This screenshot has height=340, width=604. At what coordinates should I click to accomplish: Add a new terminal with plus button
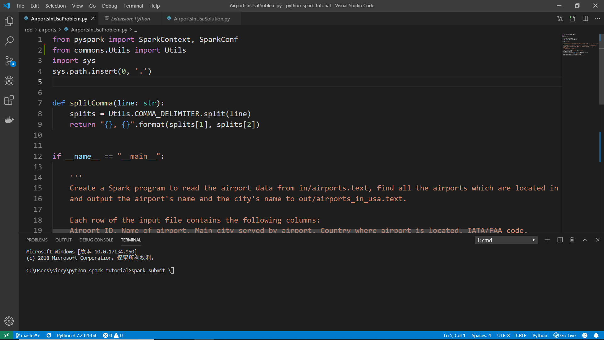coord(547,240)
